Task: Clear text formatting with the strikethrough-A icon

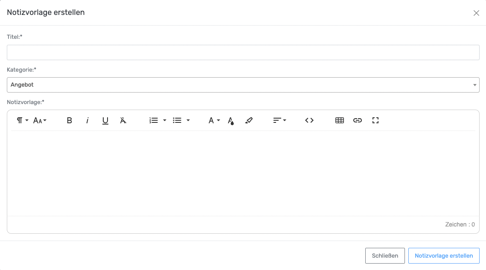Action: (x=123, y=121)
